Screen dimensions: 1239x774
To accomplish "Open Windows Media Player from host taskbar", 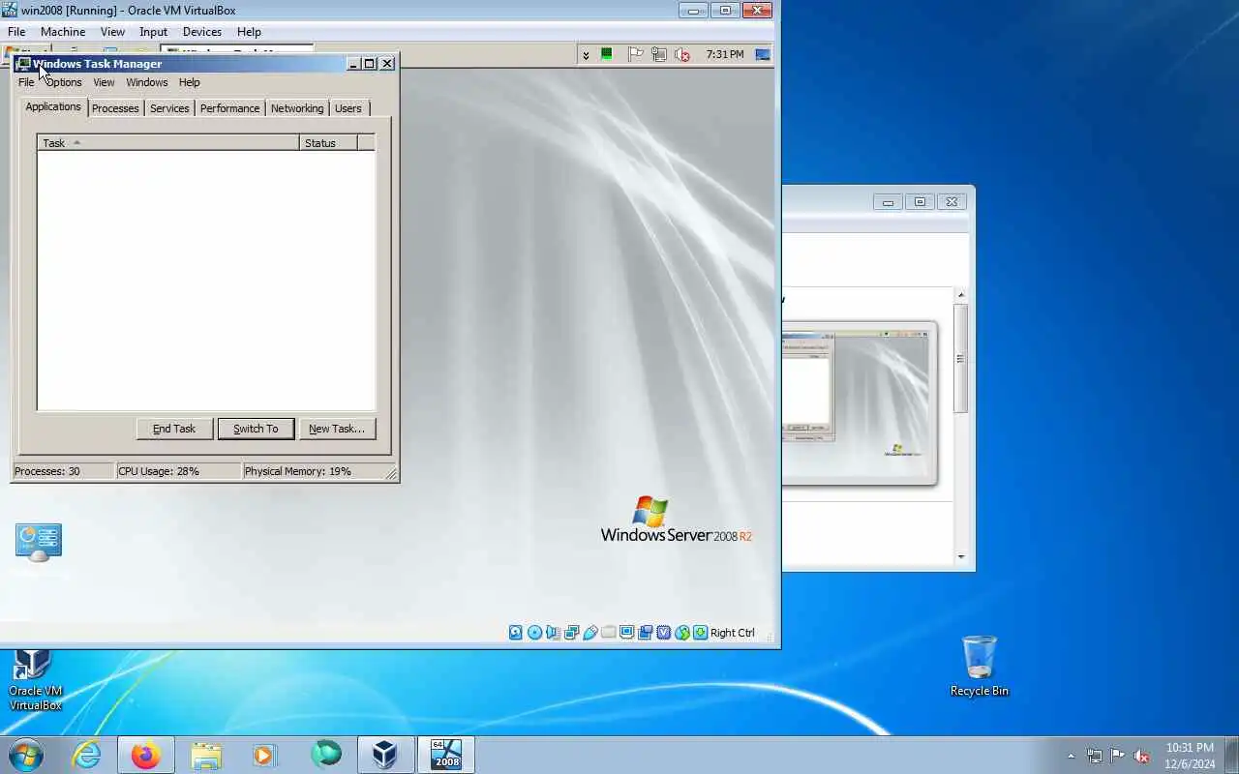I will click(264, 755).
